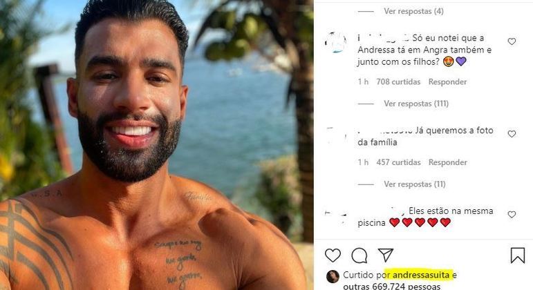This screenshot has width=533, height=290.
Task: Like the comment about Andressa in Angra
Action: click(512, 41)
